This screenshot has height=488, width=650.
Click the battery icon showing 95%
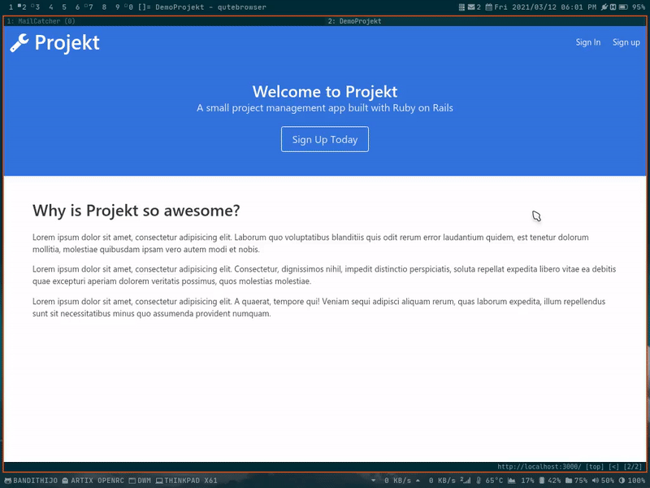(624, 7)
